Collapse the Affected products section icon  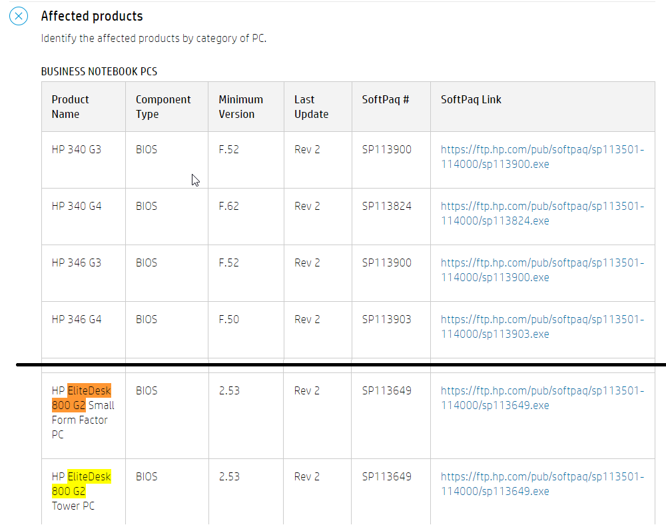[19, 16]
